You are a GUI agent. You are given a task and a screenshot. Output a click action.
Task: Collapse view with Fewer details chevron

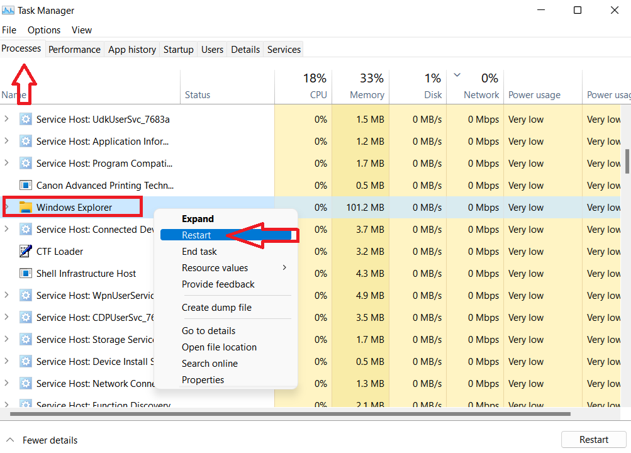10,440
